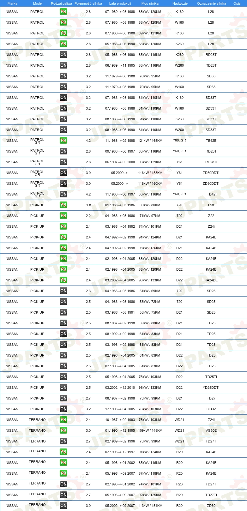Click PB icon in 93kW / 126KM row

63,248
